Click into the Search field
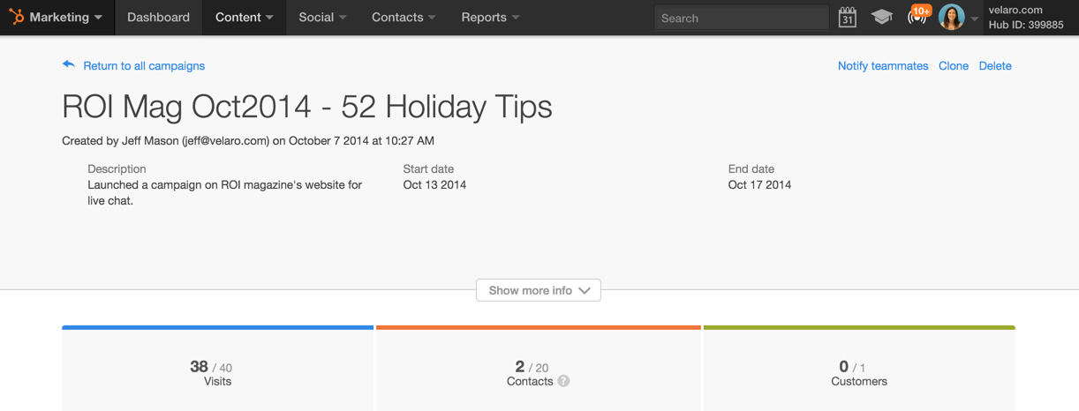This screenshot has height=411, width=1079. (x=742, y=18)
